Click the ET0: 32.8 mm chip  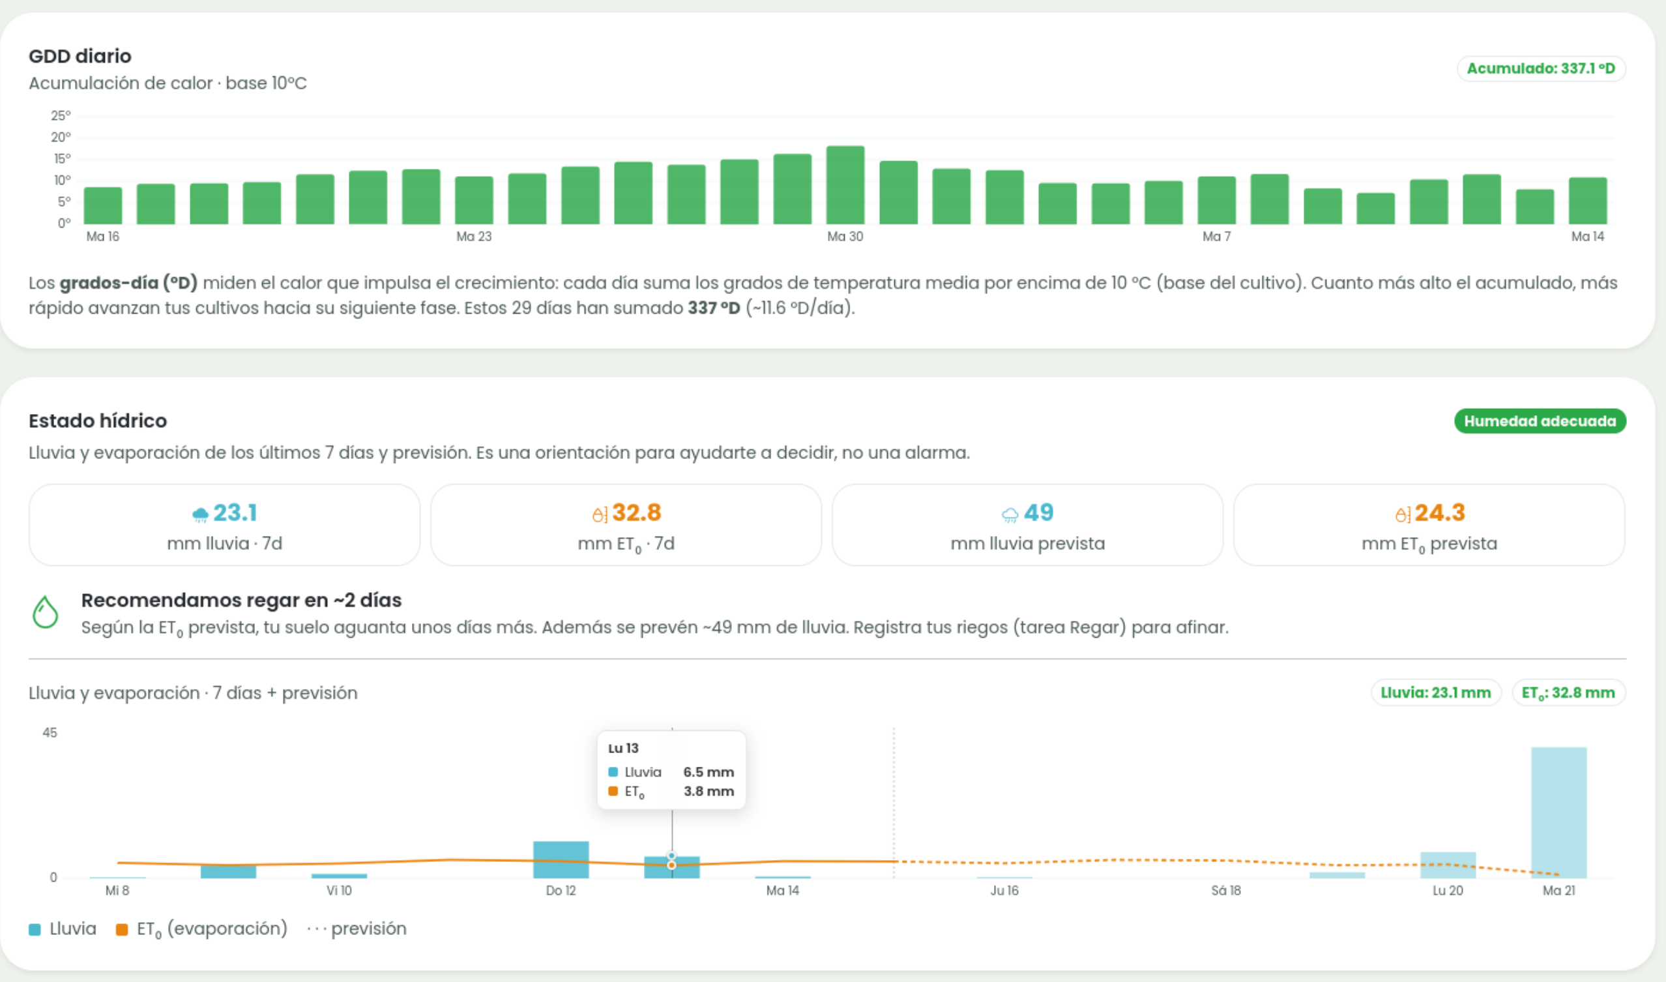(x=1569, y=693)
